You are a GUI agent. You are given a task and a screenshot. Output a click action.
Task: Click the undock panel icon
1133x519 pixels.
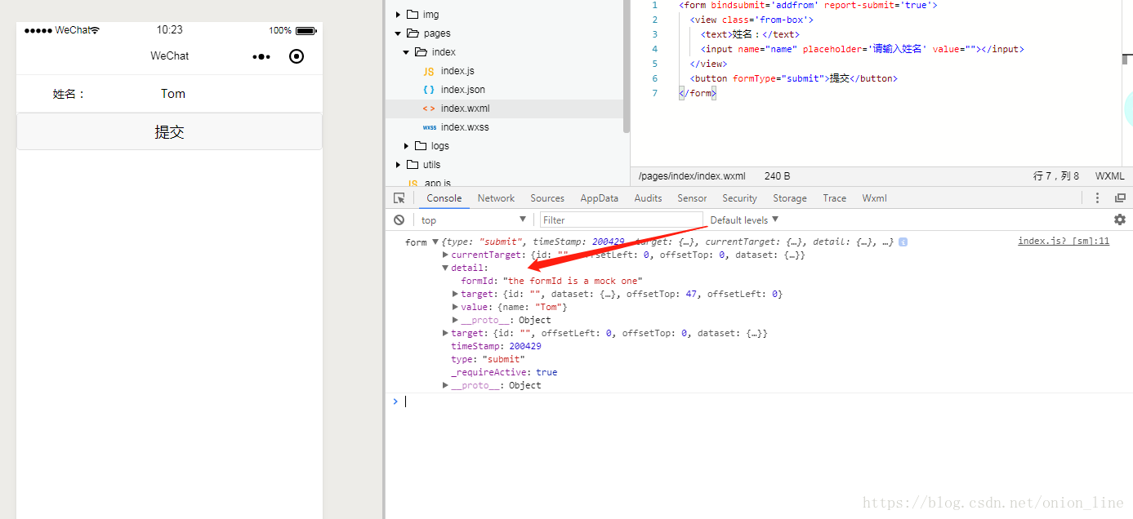coord(1120,198)
